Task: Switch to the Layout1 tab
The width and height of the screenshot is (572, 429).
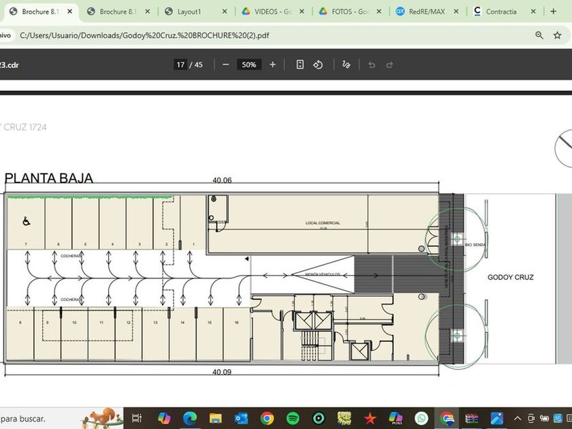Action: (x=189, y=12)
